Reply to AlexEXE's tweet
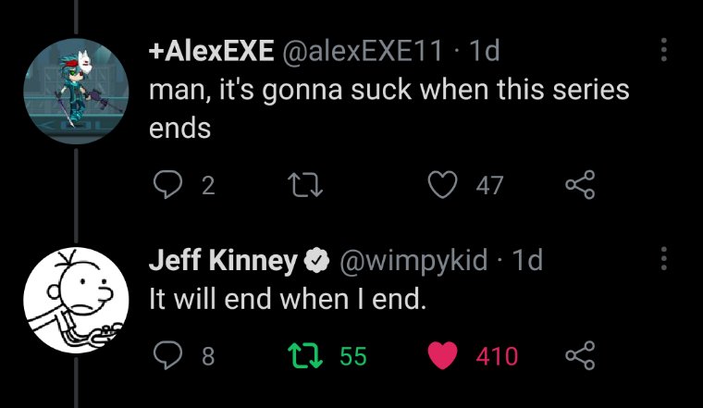Viewport: 703px width, 408px height. coord(166,186)
